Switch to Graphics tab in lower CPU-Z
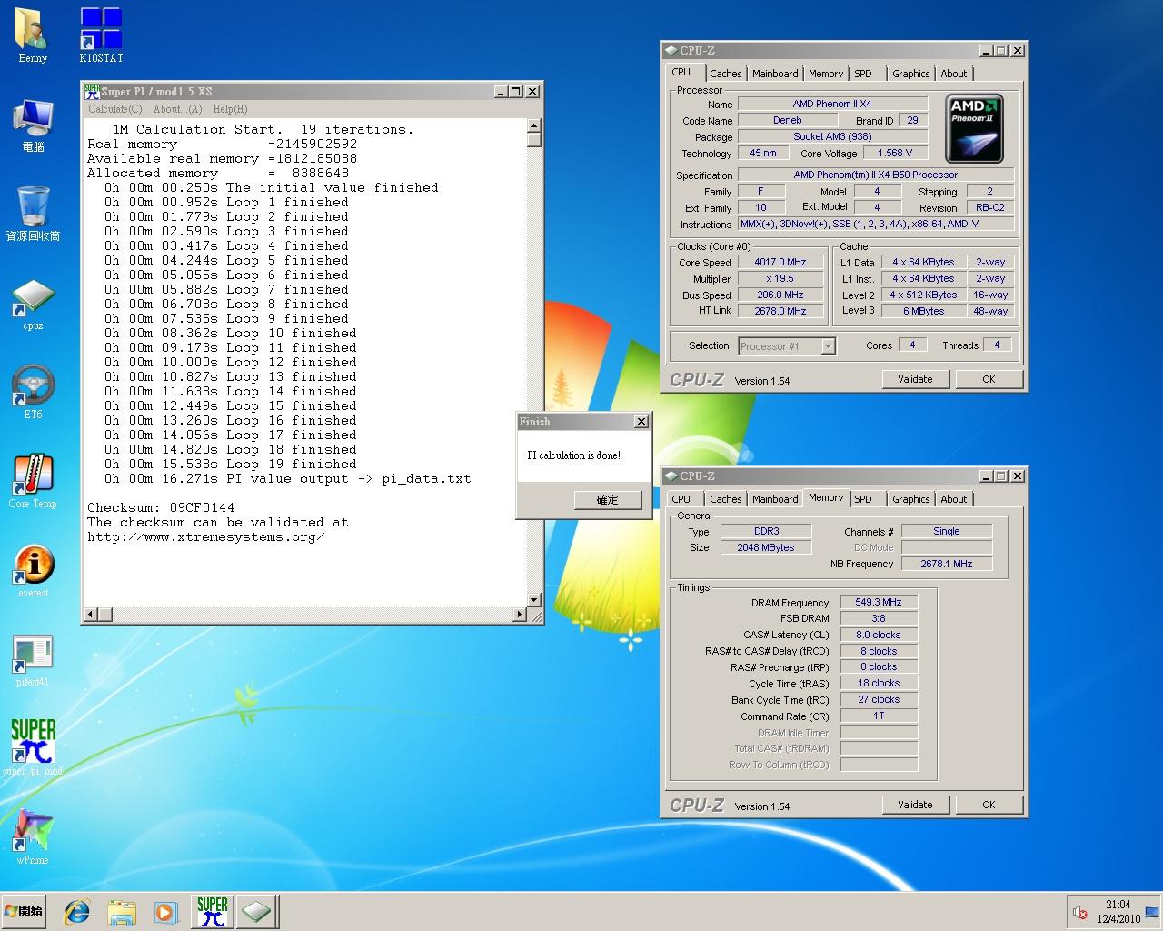1163x931 pixels. click(910, 499)
